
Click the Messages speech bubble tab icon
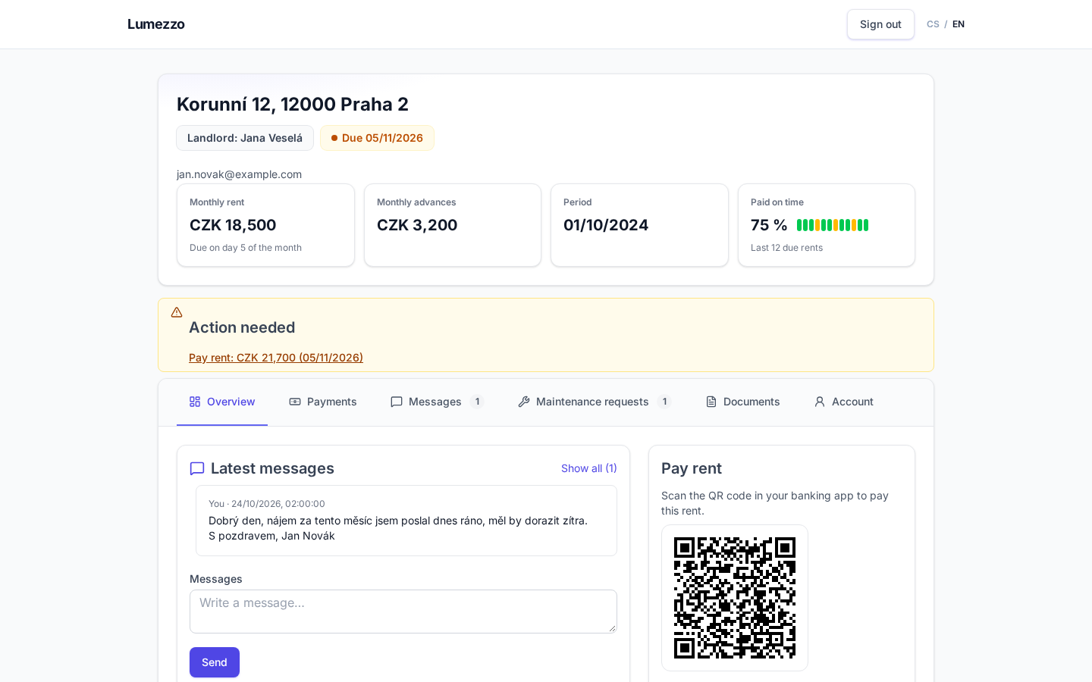click(x=397, y=402)
